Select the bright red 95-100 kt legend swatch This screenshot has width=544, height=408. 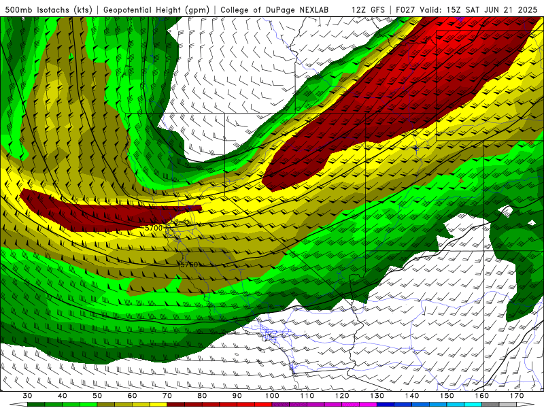(263, 404)
